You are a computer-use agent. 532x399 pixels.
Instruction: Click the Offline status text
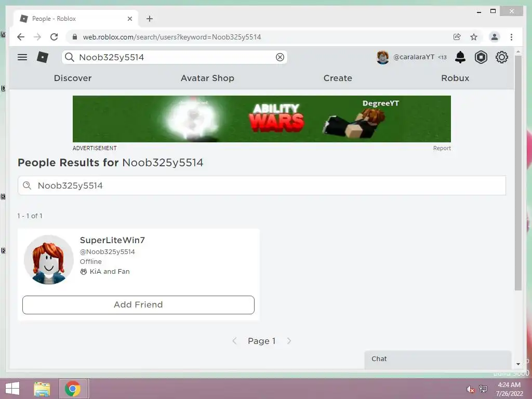pos(90,262)
